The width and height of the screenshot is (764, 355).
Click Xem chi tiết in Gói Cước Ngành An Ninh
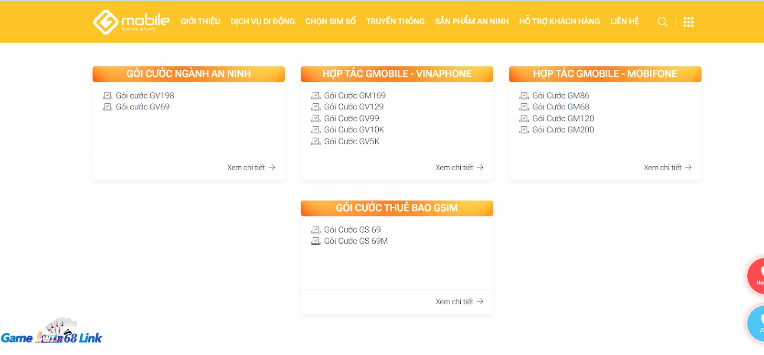coord(251,168)
